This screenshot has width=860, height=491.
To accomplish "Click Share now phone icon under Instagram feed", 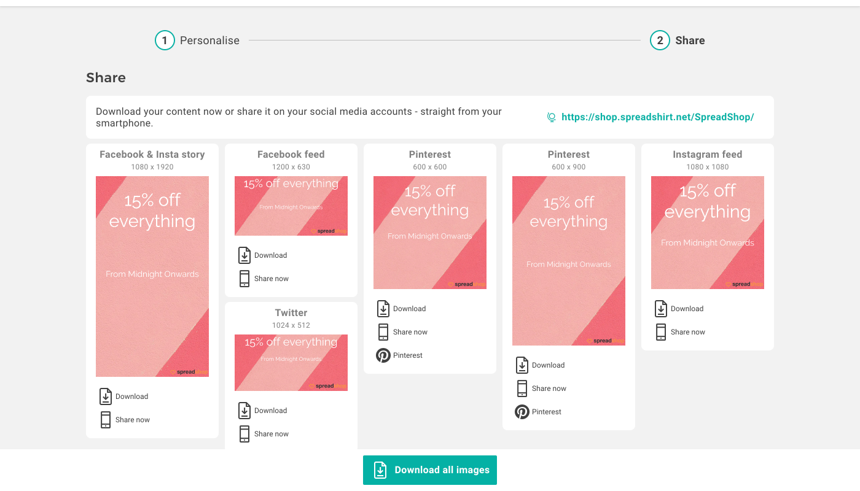I will coord(661,332).
